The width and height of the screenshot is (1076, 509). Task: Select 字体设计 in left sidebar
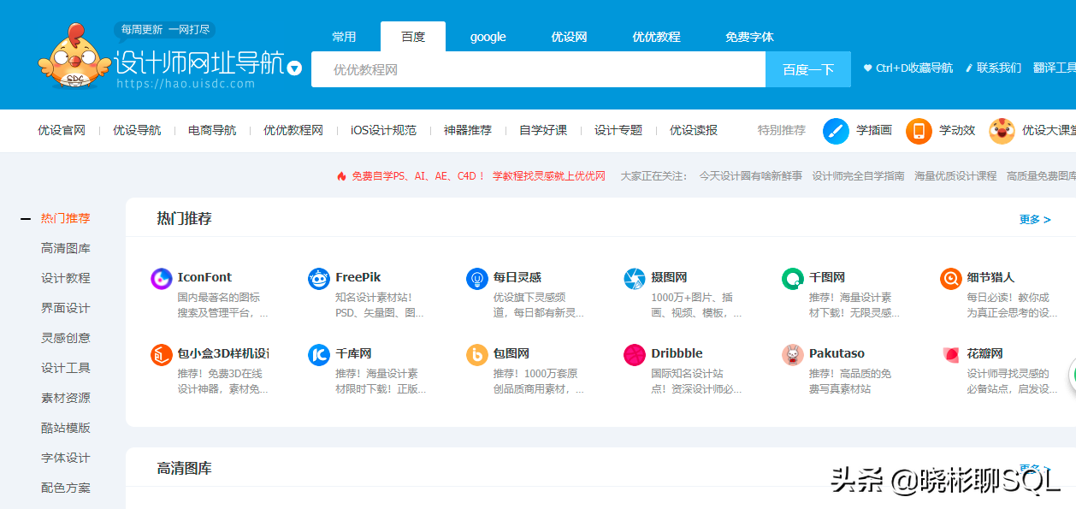65,459
